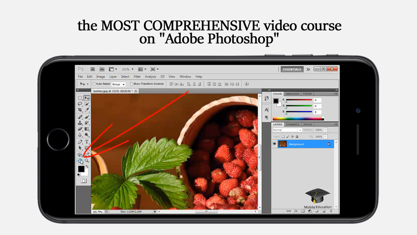The width and height of the screenshot is (417, 235).
Task: Enable the Auto-Select checkbox
Action: click(x=94, y=84)
